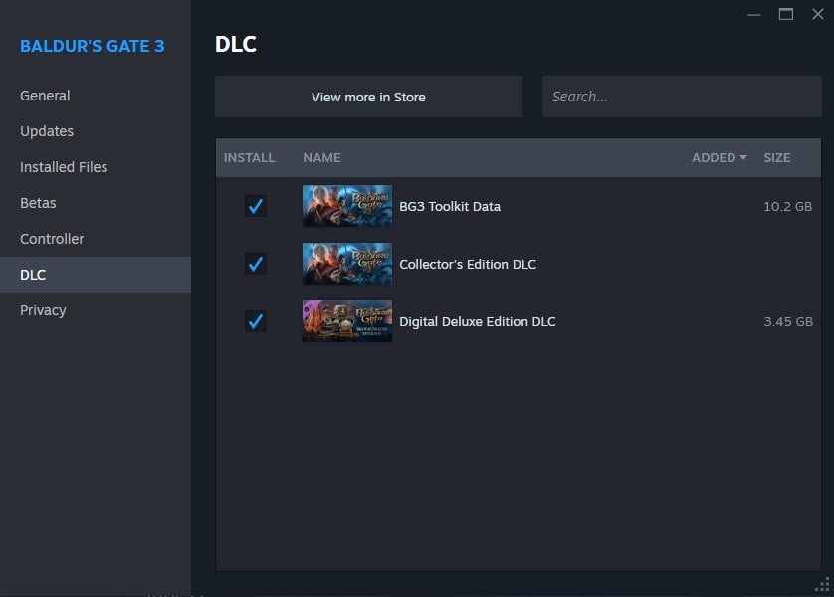Viewport: 834px width, 597px height.
Task: Go to the Betas section
Action: click(38, 203)
